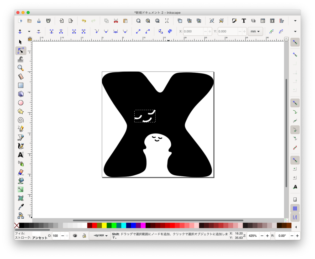Select the Spiral tool
This screenshot has width=315, height=259.
click(x=20, y=120)
